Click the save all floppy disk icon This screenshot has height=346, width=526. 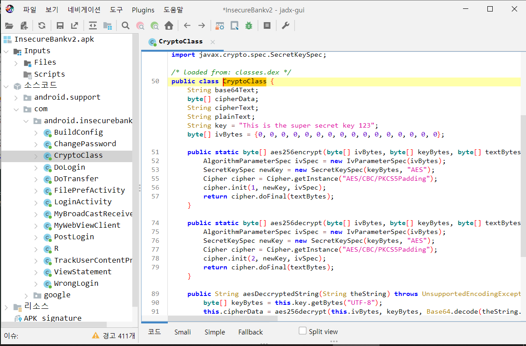tap(60, 26)
